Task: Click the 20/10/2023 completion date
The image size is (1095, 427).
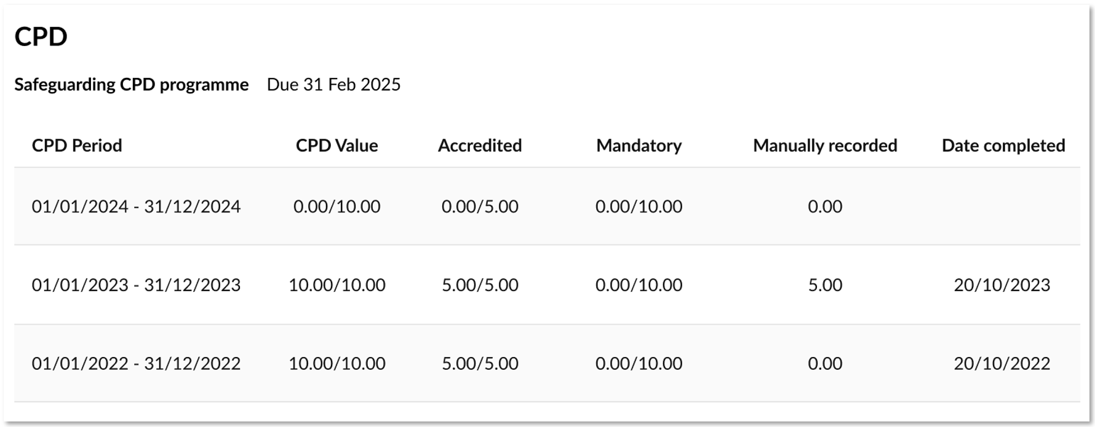Action: (1002, 285)
